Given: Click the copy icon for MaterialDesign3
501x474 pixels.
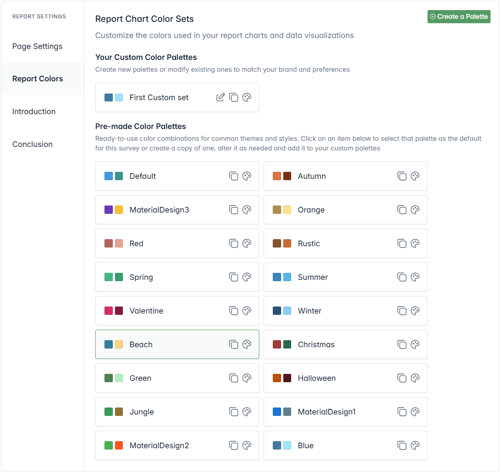Looking at the screenshot, I should 234,210.
